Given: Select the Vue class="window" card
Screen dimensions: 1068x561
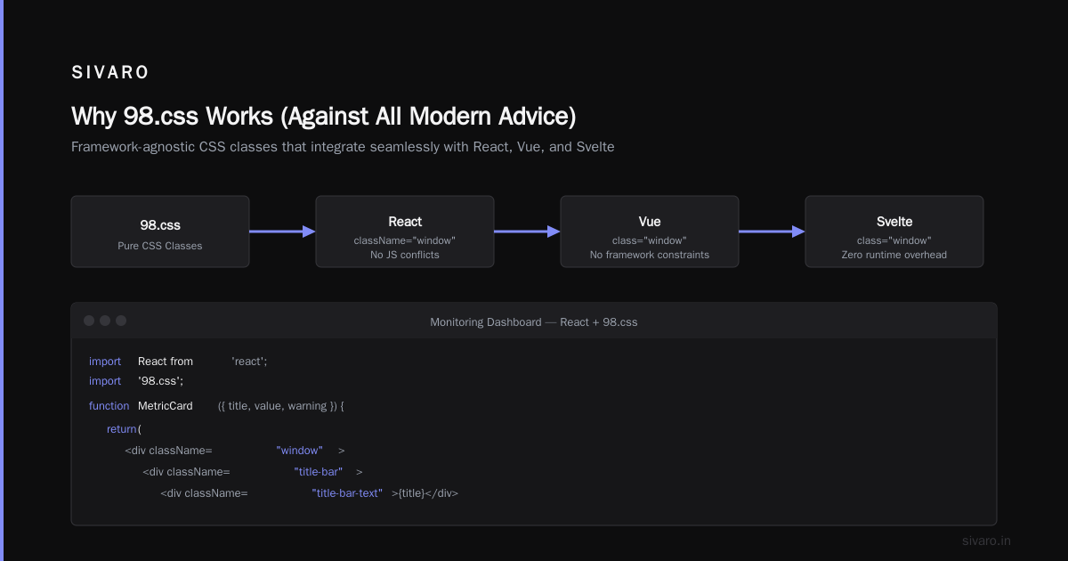Looking at the screenshot, I should click(x=650, y=232).
